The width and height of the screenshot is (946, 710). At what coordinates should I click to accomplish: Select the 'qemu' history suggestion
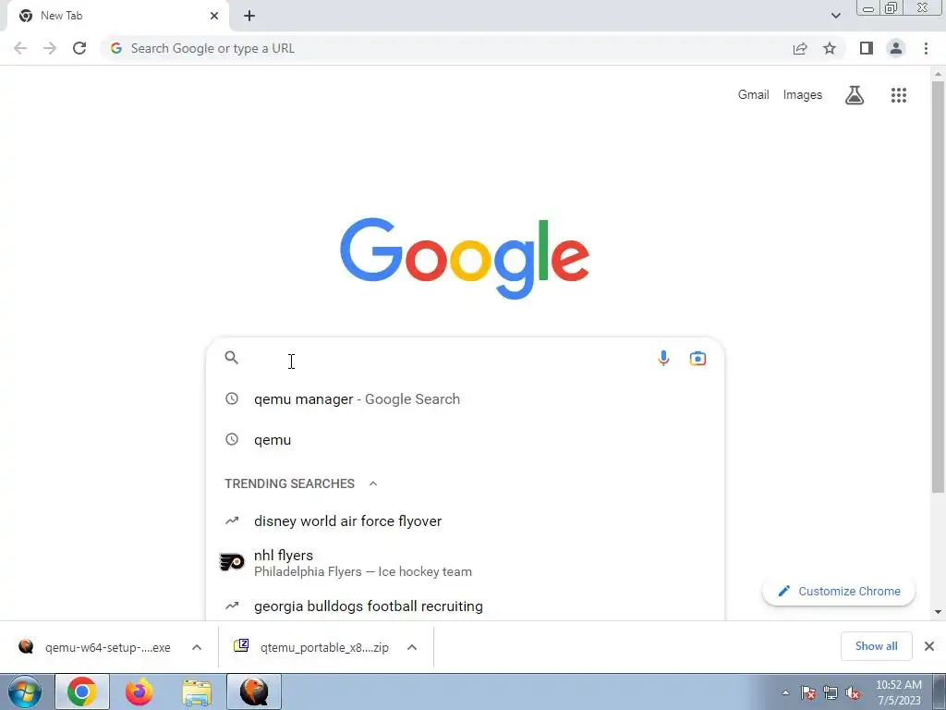point(465,439)
